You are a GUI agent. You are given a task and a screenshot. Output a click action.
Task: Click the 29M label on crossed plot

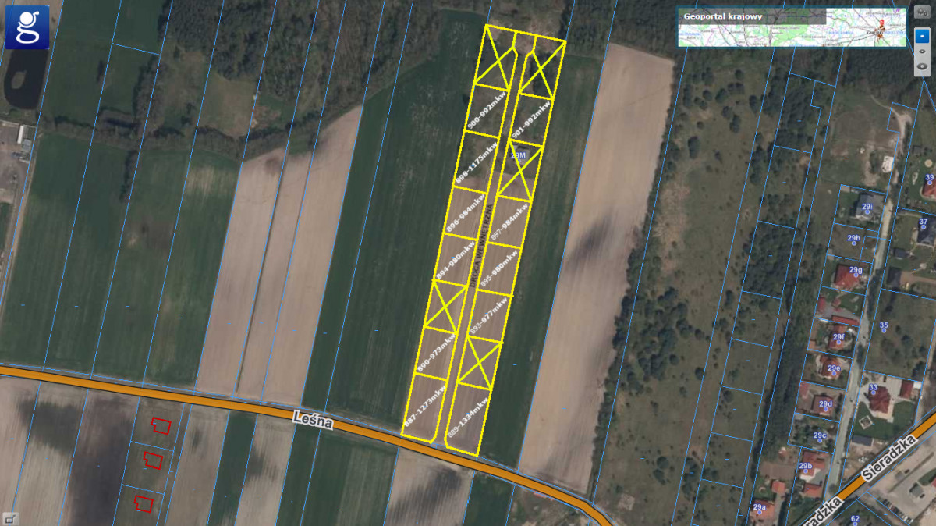tap(519, 156)
